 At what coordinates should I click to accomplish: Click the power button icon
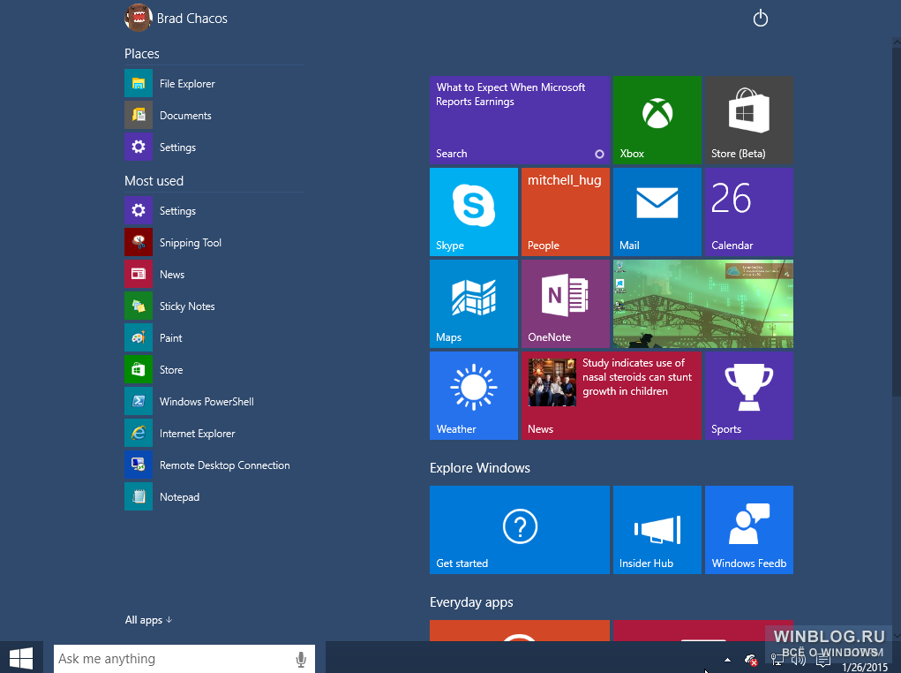(x=760, y=19)
